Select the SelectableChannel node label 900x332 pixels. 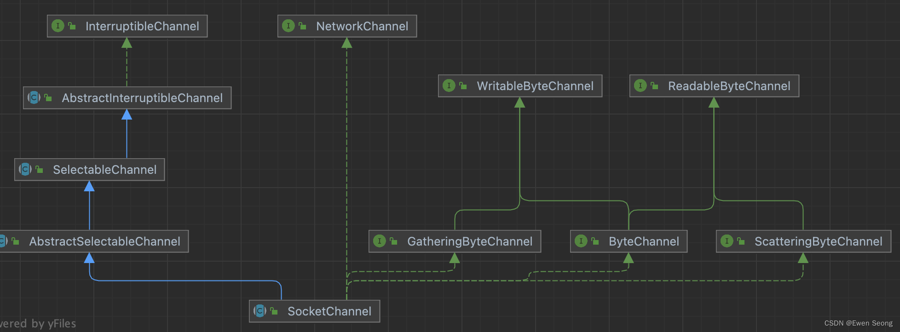click(105, 170)
